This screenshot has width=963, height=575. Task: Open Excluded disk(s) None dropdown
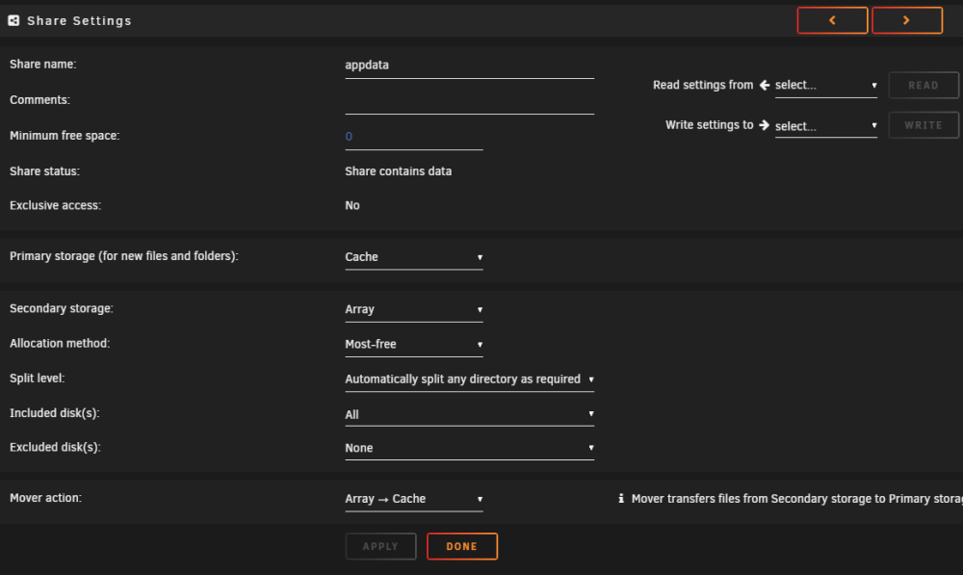469,448
